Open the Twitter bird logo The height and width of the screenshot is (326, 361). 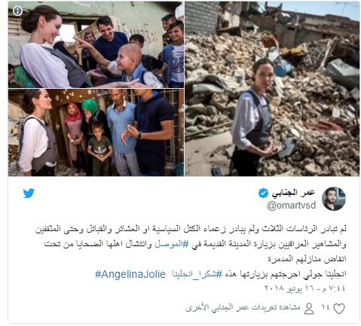pos(29,193)
